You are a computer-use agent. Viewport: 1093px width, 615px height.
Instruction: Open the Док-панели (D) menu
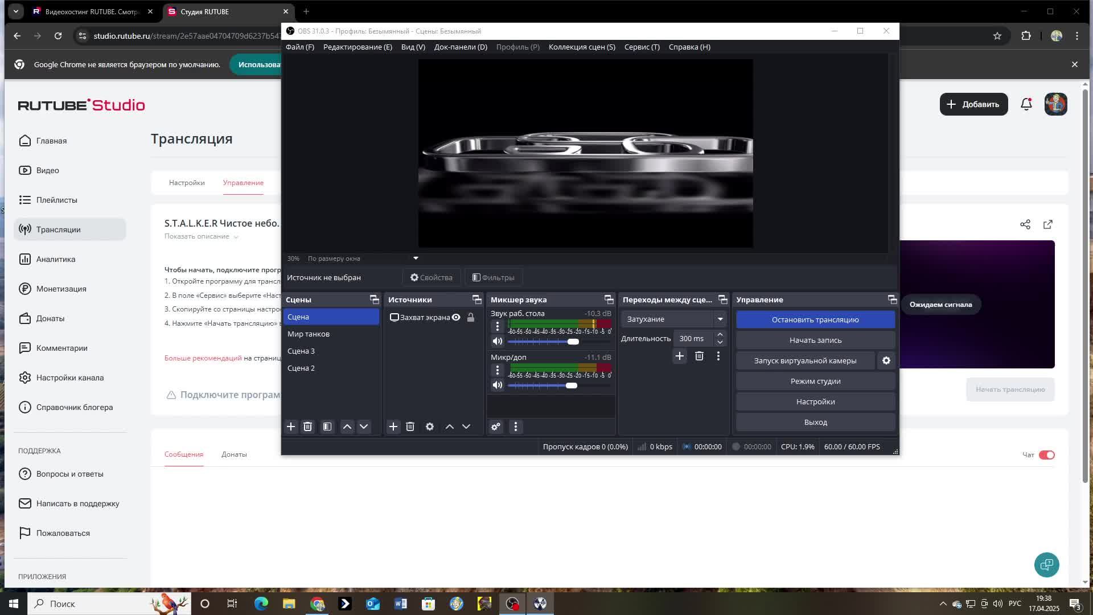point(461,47)
